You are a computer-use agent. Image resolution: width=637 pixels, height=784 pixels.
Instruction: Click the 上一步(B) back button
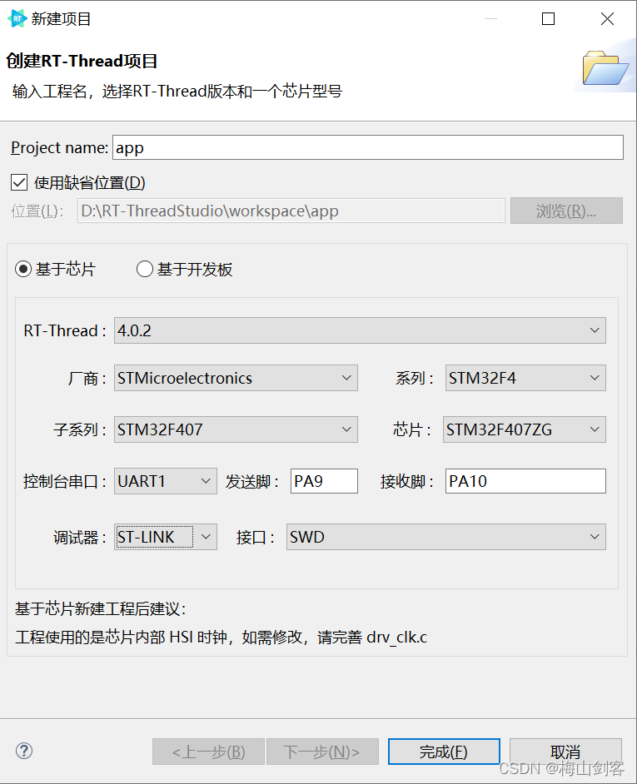[208, 752]
